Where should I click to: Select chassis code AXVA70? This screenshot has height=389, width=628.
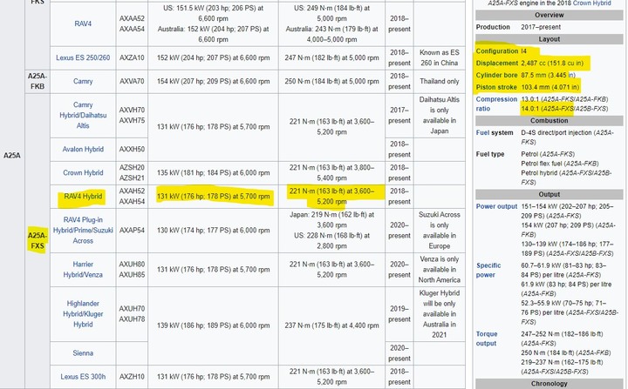tap(132, 81)
